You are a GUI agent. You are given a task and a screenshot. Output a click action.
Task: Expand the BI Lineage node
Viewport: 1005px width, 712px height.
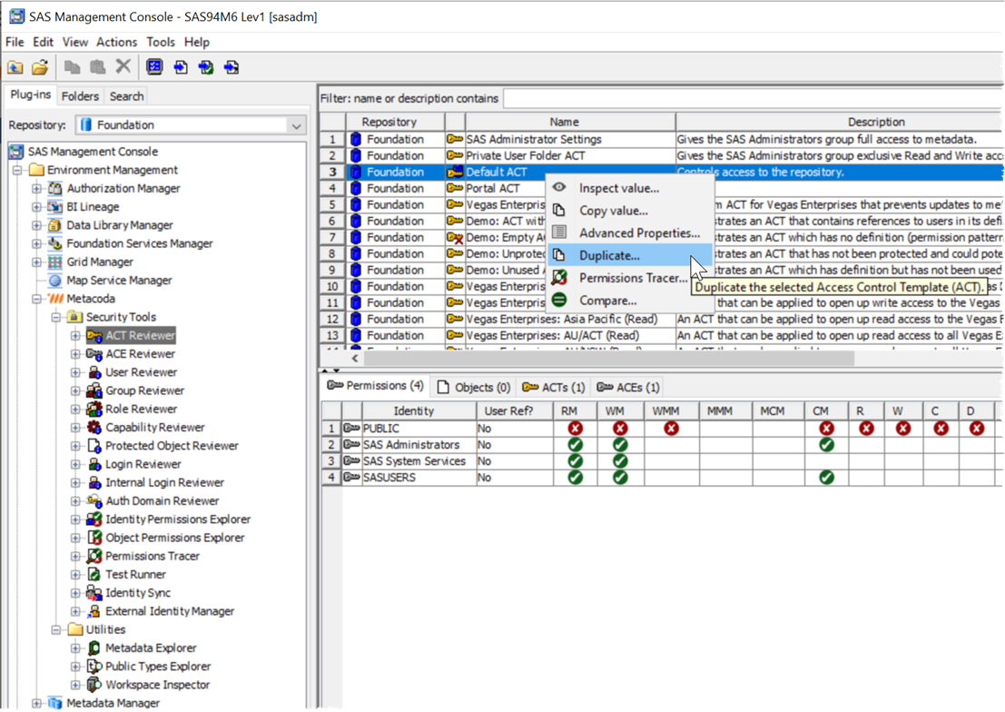37,207
